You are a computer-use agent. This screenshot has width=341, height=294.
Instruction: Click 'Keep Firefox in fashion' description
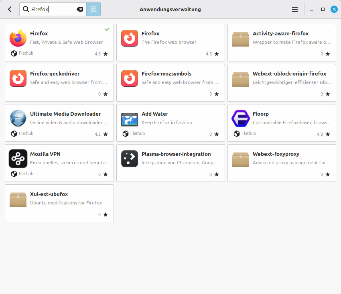coord(167,122)
